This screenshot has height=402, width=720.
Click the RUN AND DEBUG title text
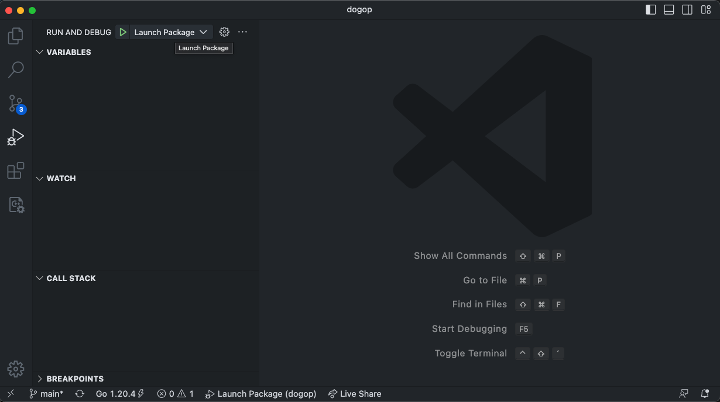coord(79,32)
